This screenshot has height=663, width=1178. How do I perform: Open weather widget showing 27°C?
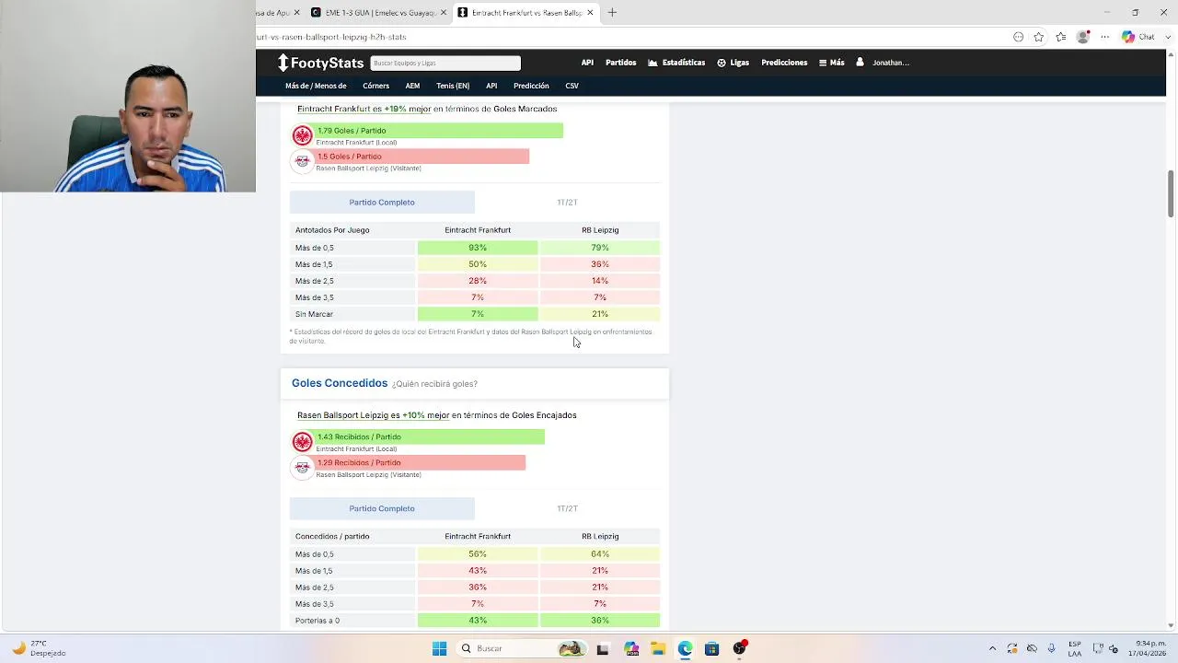pyautogui.click(x=39, y=648)
